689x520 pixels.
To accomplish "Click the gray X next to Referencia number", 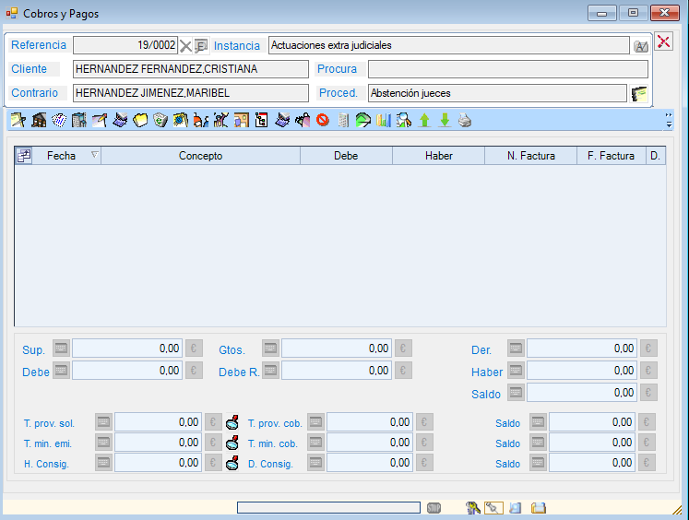I will 185,46.
